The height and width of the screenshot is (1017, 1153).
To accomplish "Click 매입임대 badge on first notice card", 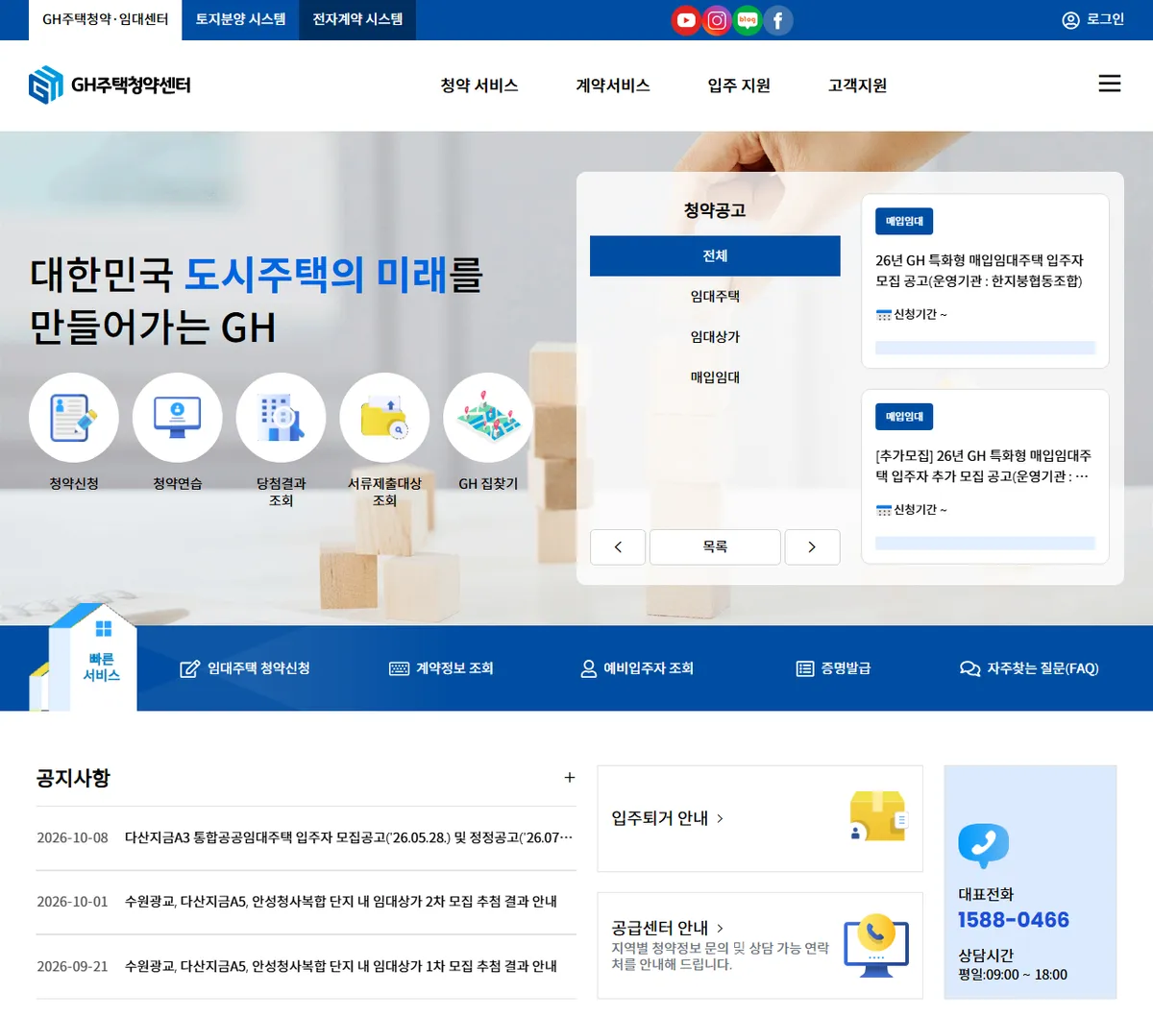I will point(904,222).
